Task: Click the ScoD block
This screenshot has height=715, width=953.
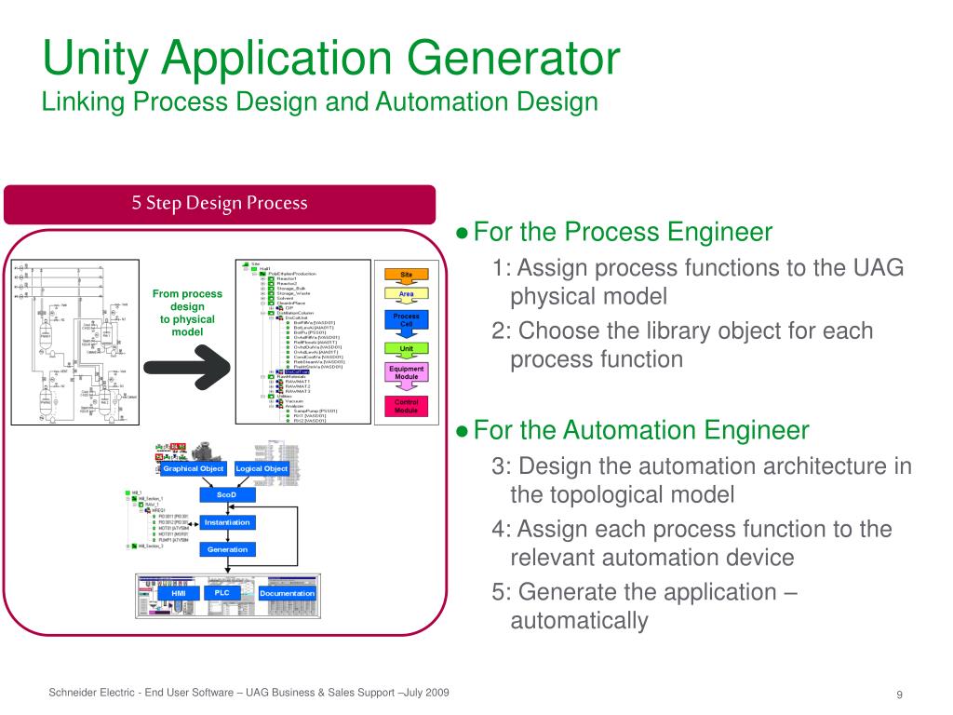Action: click(x=227, y=495)
